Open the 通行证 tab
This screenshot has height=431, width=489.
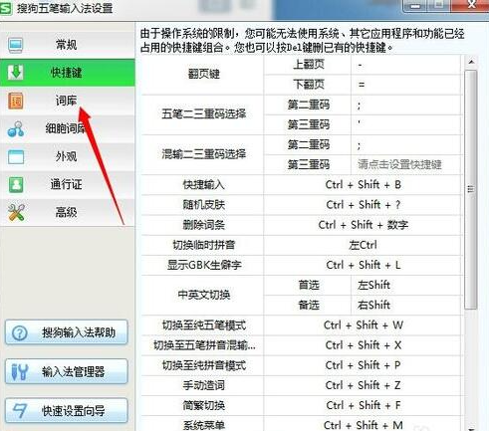click(68, 184)
